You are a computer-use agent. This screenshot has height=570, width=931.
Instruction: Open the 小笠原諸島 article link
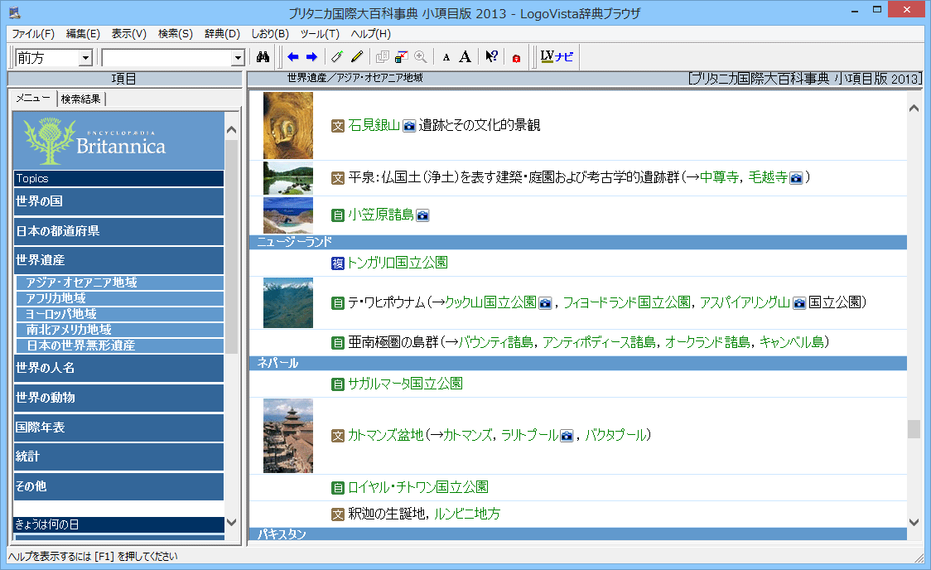point(380,215)
